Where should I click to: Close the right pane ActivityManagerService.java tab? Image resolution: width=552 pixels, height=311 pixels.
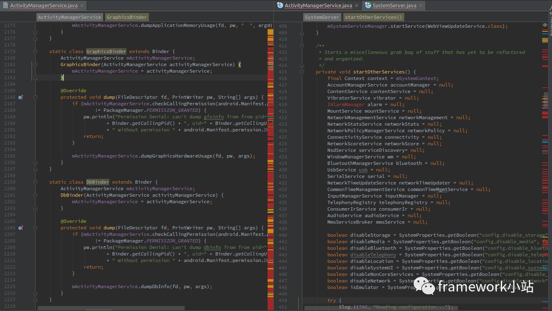(356, 6)
